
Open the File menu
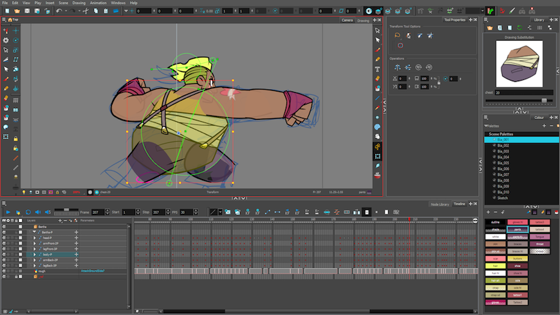(x=5, y=3)
